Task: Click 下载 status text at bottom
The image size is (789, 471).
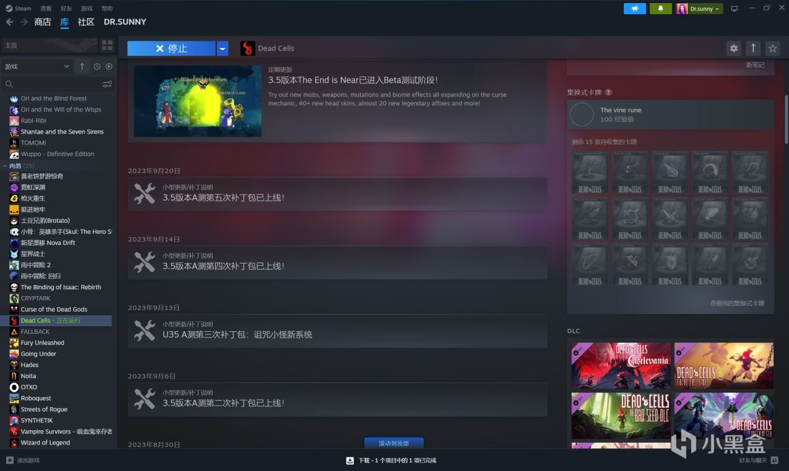Action: click(397, 460)
